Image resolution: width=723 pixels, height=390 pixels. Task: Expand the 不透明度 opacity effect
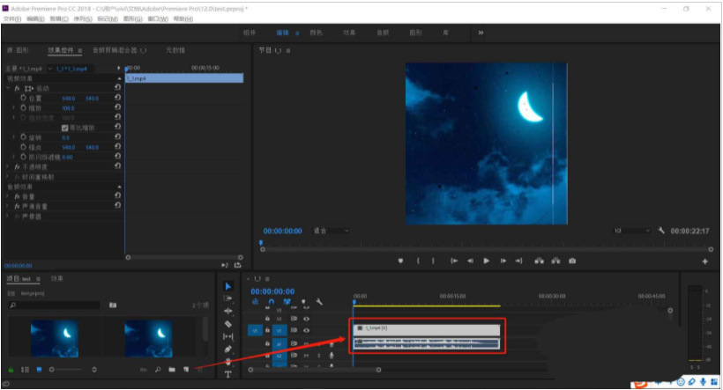tap(8, 166)
